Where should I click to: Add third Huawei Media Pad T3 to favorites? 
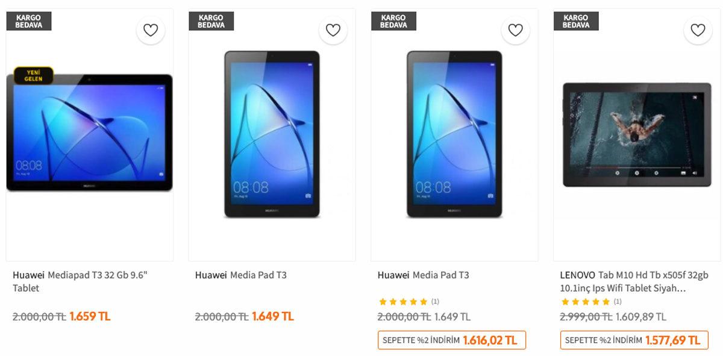(516, 30)
